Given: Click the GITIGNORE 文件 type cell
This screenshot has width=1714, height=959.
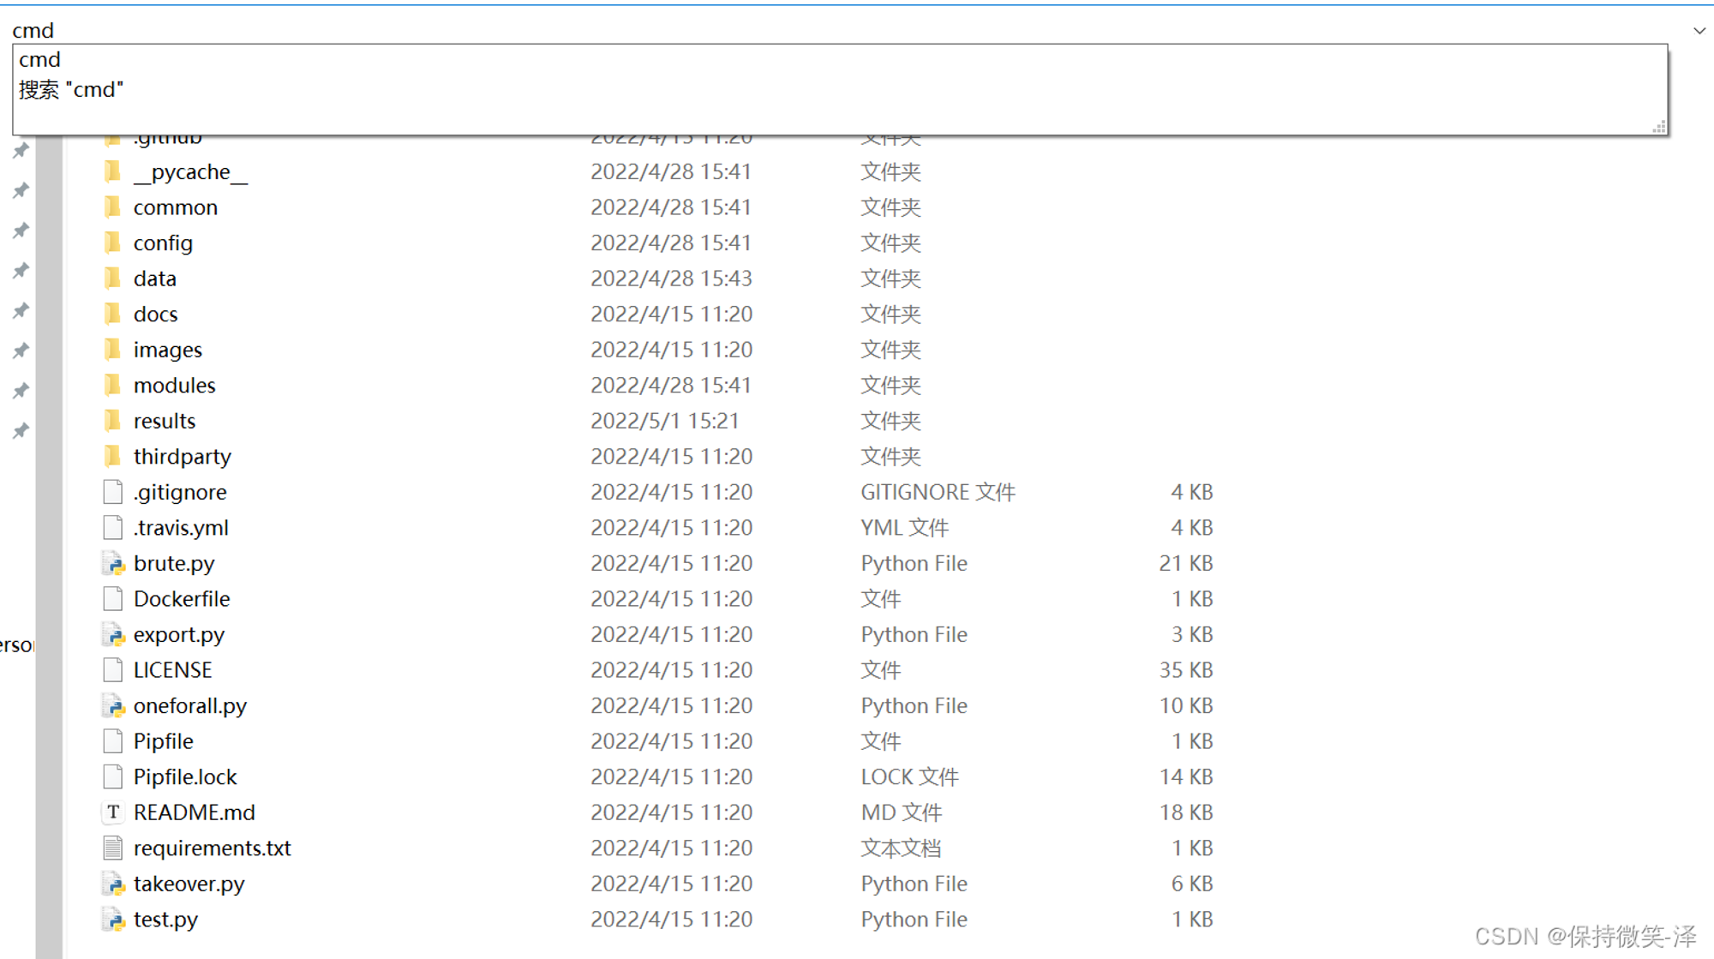Looking at the screenshot, I should tap(938, 492).
